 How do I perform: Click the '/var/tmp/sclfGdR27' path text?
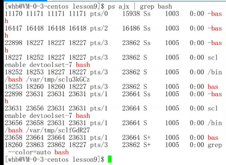coord(58,130)
